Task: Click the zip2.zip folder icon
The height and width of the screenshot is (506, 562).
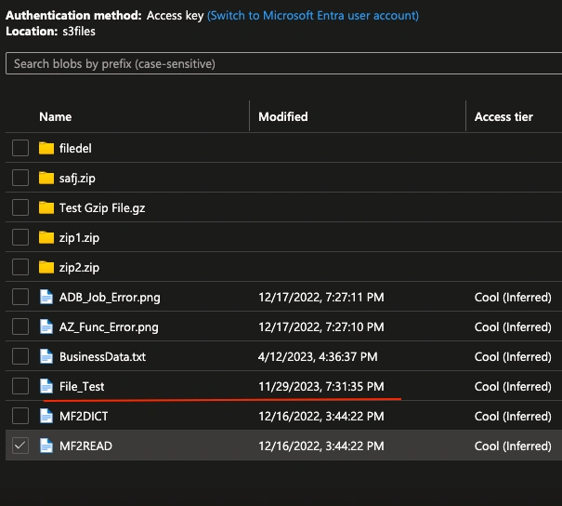Action: [46, 267]
